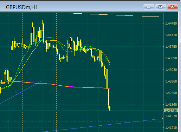Image resolution: width=181 pixels, height=132 pixels.
Task: Click the chart shift triangle marker at top
Action: [x=112, y=14]
